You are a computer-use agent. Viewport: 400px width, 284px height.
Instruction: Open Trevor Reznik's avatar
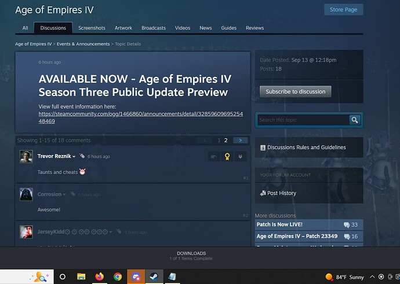(26, 157)
